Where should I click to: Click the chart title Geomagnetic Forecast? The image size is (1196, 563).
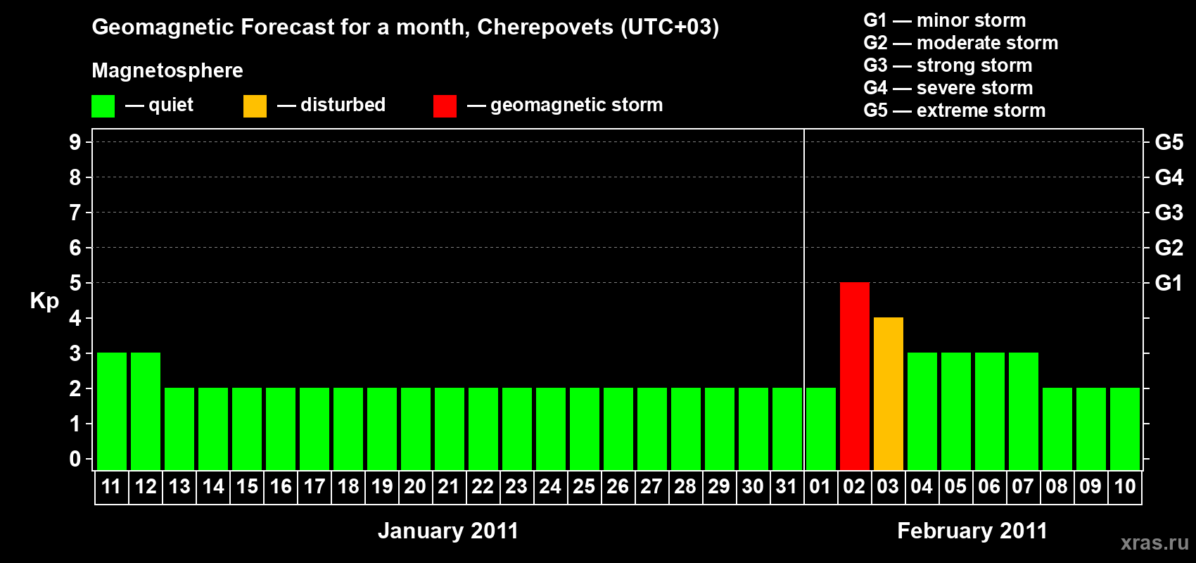[405, 27]
